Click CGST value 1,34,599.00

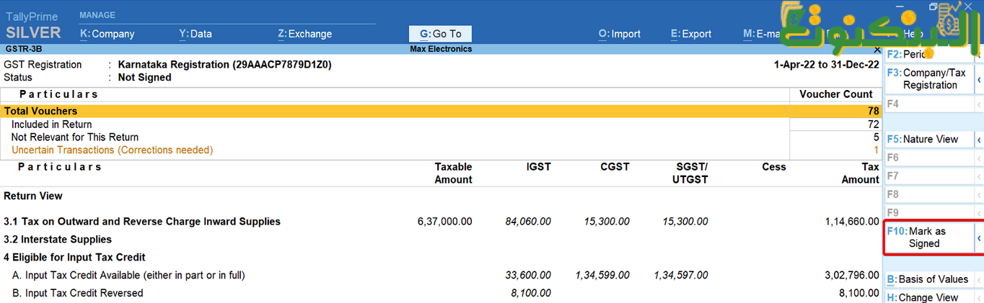coord(602,275)
